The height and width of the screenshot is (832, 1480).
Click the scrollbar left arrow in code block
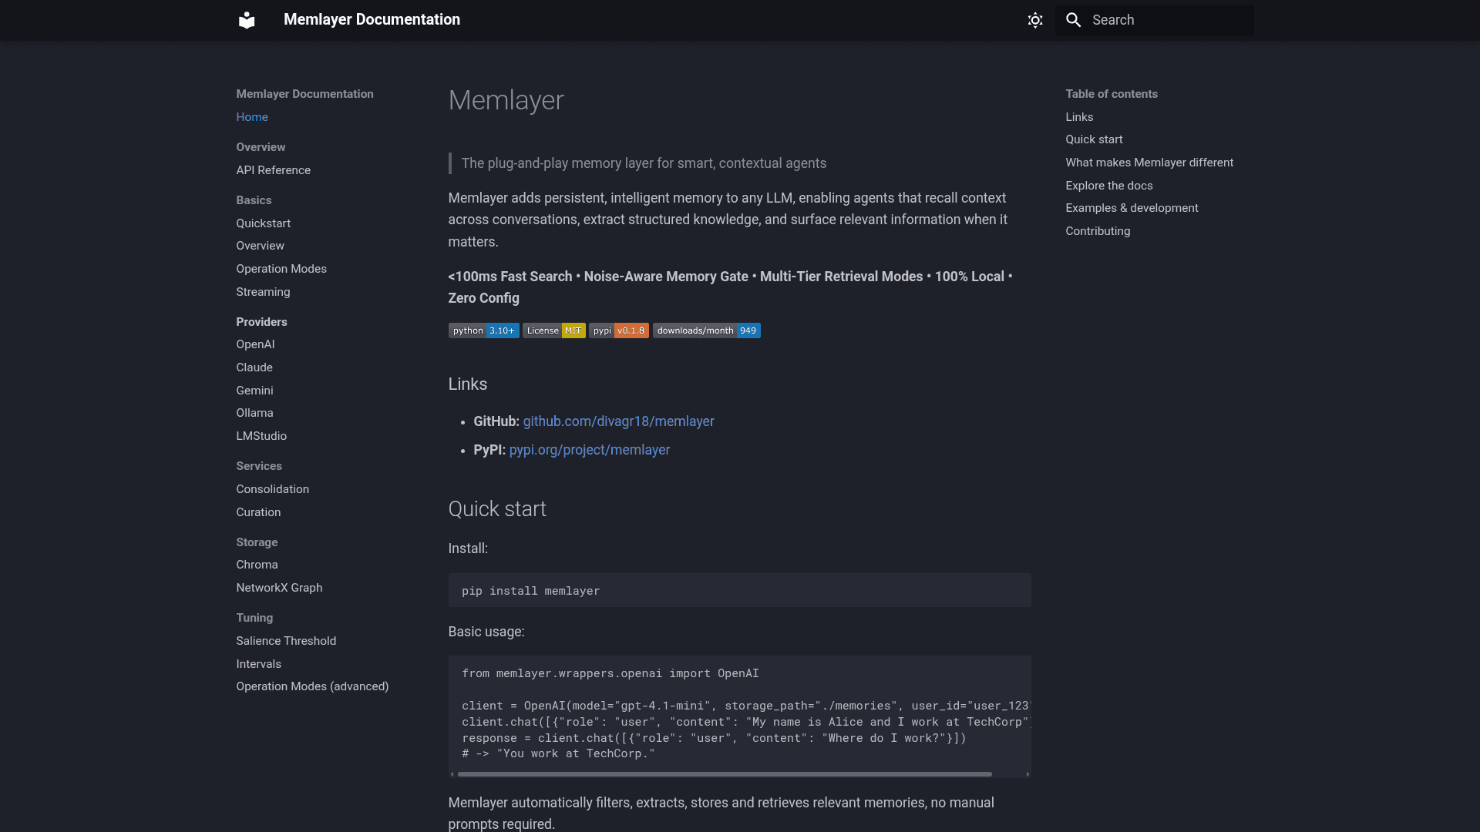click(452, 774)
